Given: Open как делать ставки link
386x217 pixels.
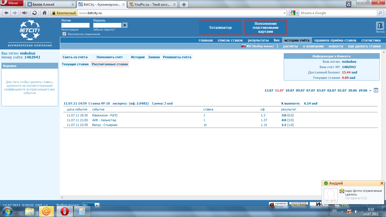Looking at the screenshot, I should pos(365,46).
